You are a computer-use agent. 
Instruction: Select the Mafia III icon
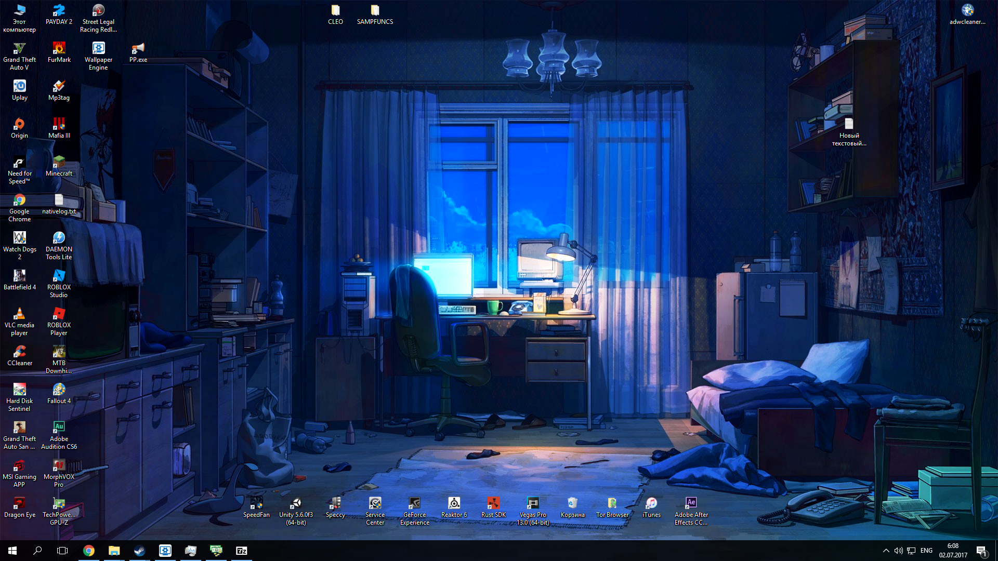[59, 128]
